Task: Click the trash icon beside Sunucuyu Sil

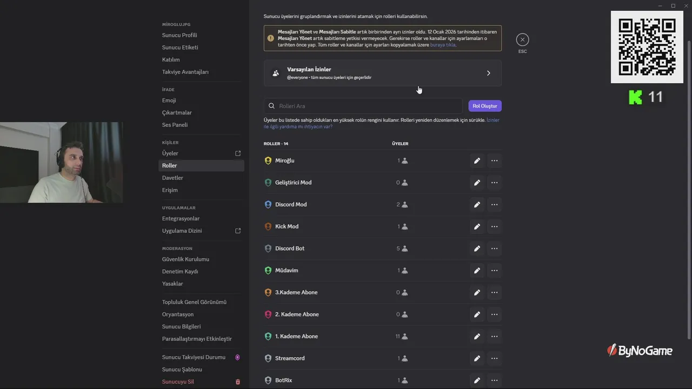Action: click(x=238, y=382)
